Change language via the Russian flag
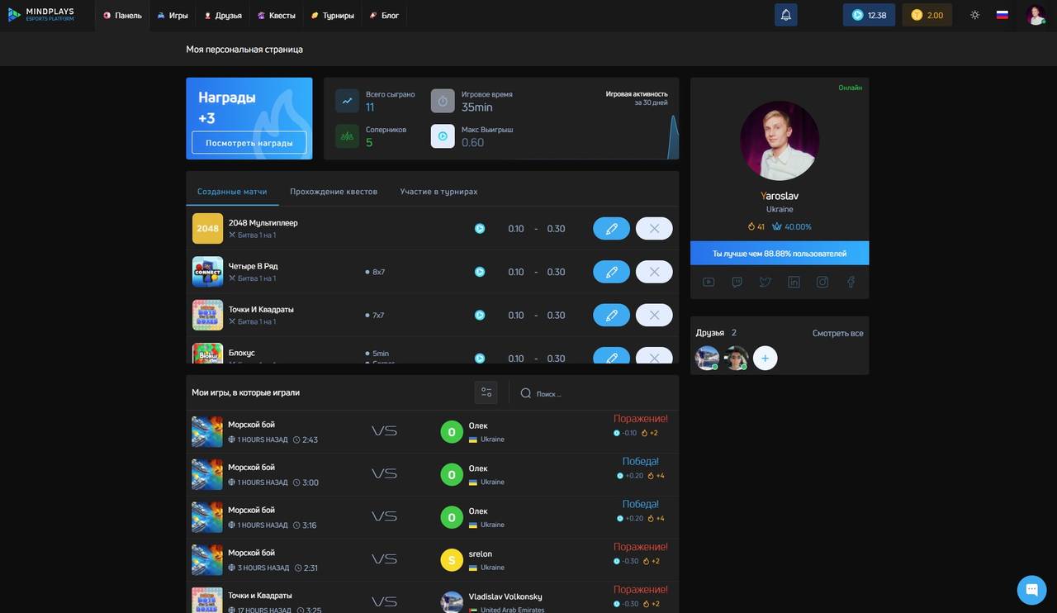Image resolution: width=1057 pixels, height=613 pixels. 1002,15
